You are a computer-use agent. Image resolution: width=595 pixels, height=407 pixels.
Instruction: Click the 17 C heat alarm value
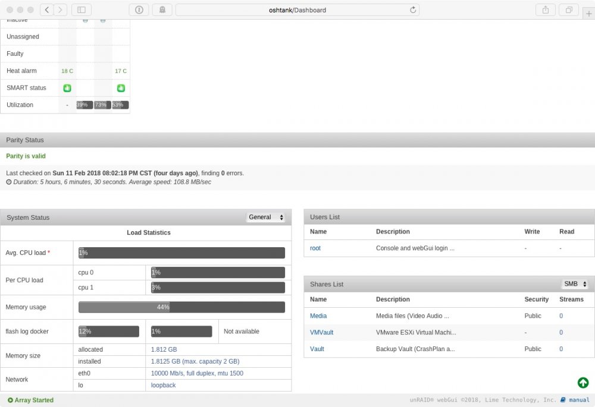121,71
